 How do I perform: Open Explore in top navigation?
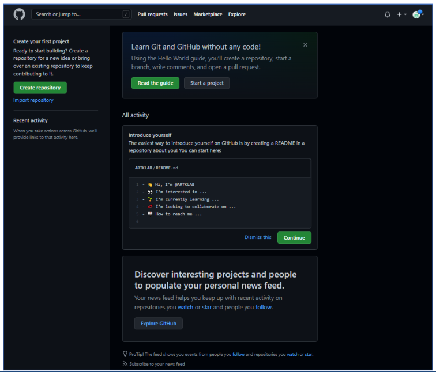coord(237,14)
